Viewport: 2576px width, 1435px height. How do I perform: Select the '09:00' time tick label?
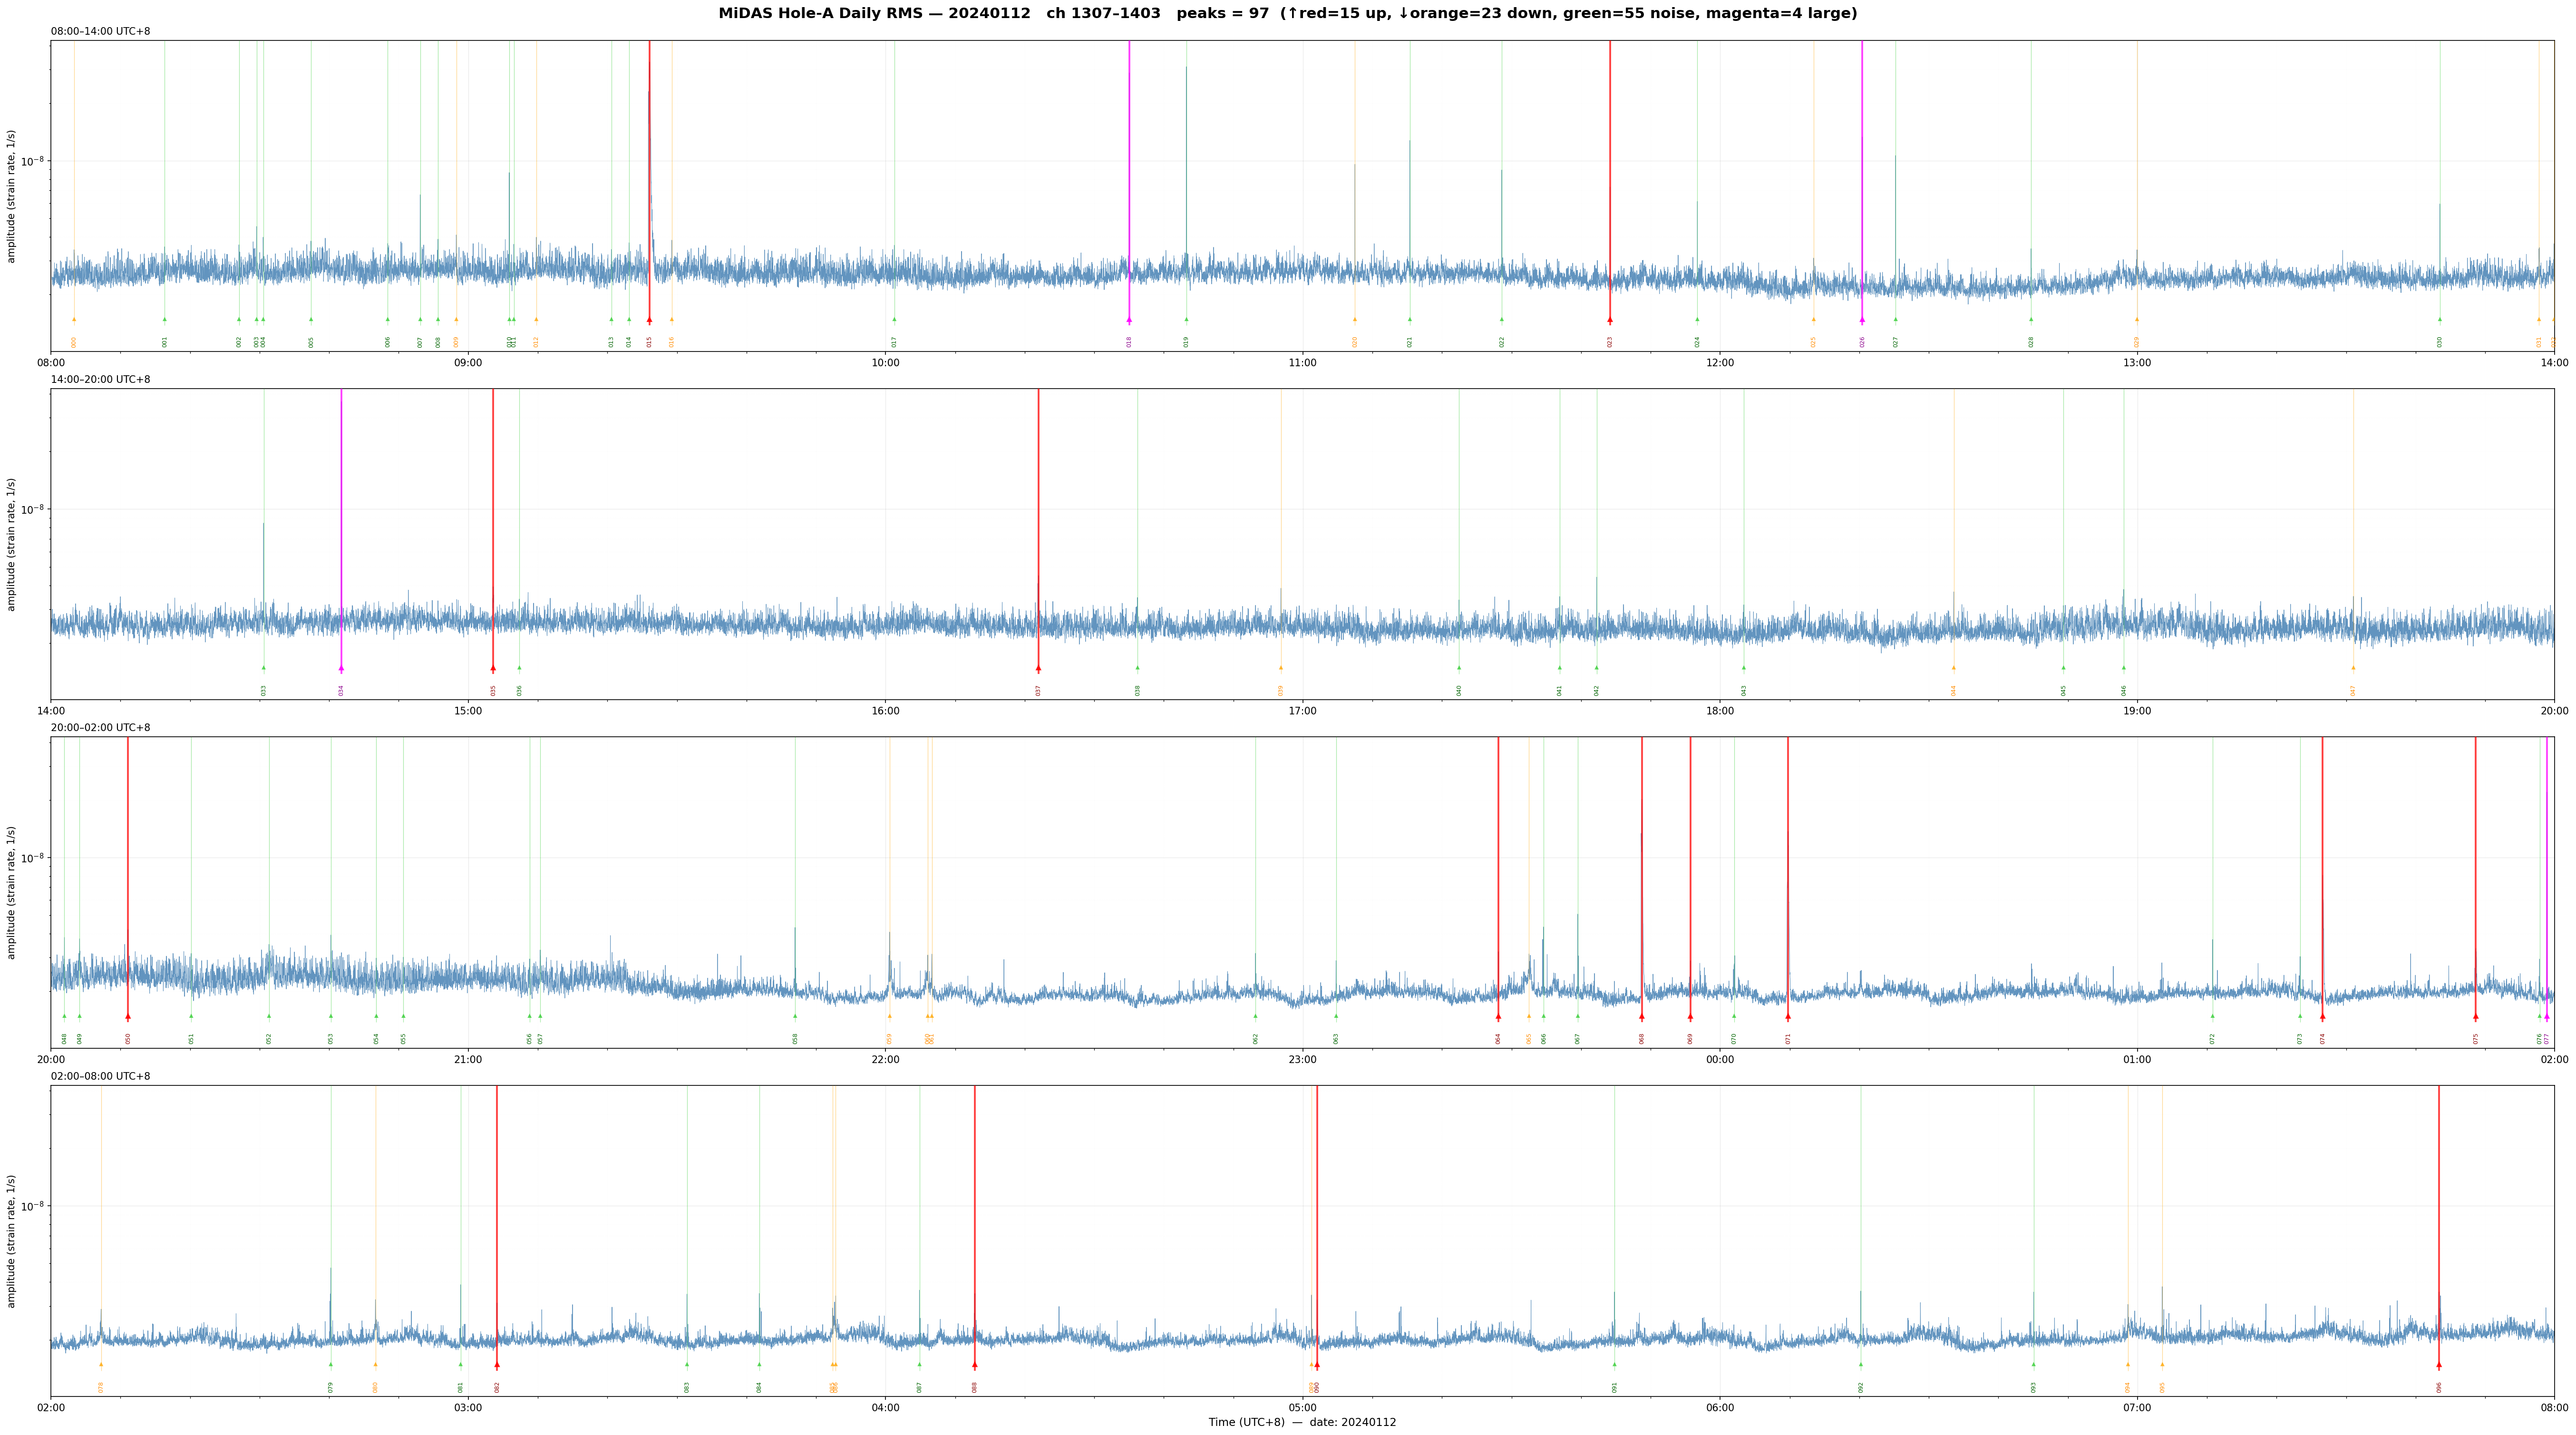[468, 363]
